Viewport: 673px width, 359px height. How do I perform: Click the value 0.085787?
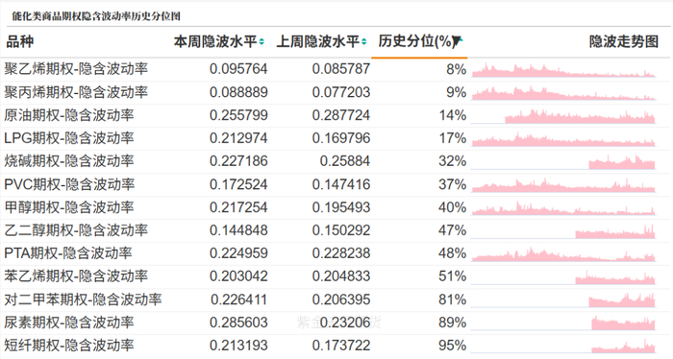[340, 69]
